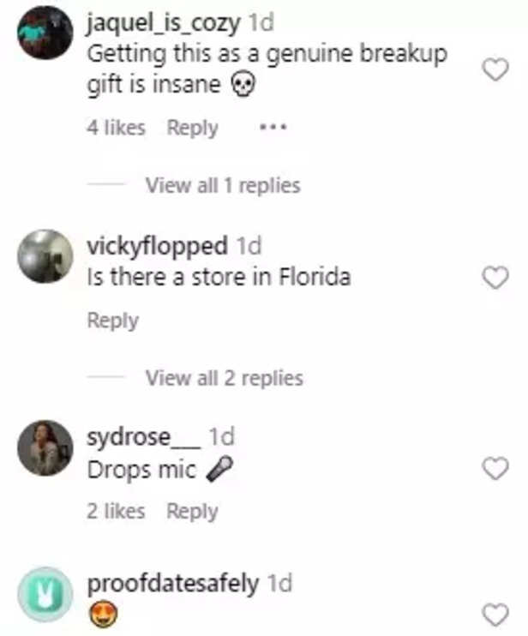Reply to jaquel_is_cozy's comment
Image resolution: width=528 pixels, height=636 pixels.
pyautogui.click(x=193, y=129)
